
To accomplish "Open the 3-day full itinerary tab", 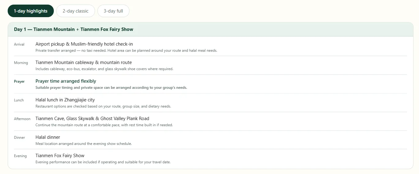I will 113,11.
